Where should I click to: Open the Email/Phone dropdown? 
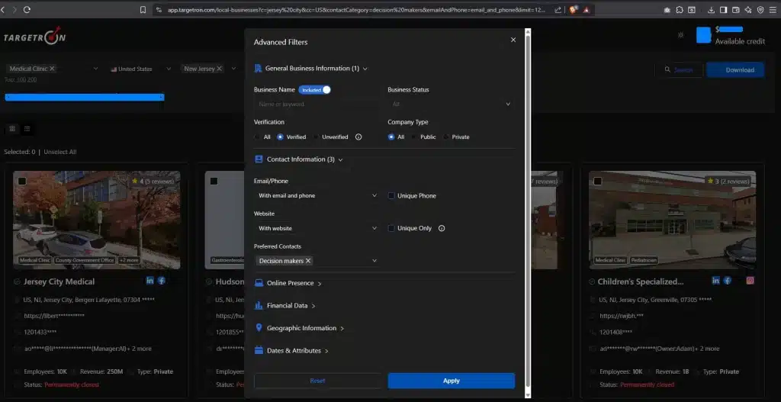click(317, 196)
